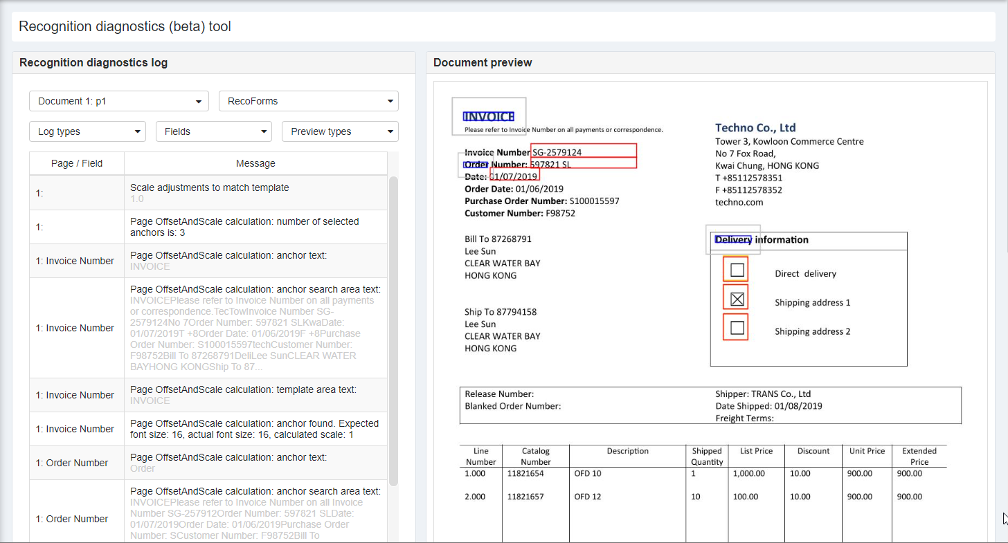Click the 01/07/2019 date field box

(514, 175)
